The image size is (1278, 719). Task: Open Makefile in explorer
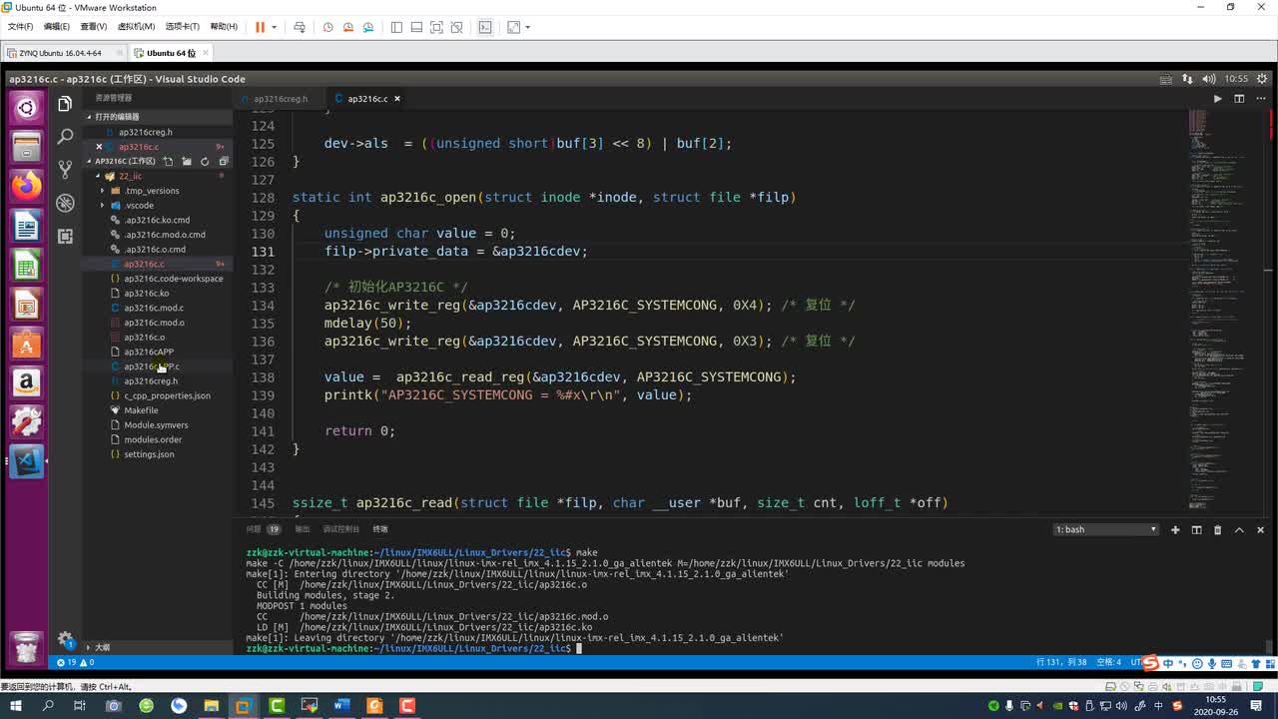pyautogui.click(x=141, y=410)
